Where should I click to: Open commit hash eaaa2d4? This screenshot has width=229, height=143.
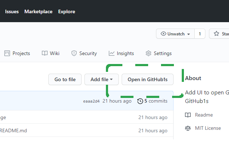pos(91,101)
